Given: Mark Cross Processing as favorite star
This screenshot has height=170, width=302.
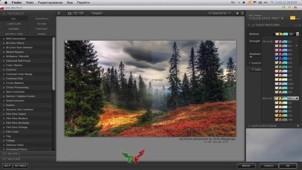Looking at the screenshot, I should coord(4,87).
